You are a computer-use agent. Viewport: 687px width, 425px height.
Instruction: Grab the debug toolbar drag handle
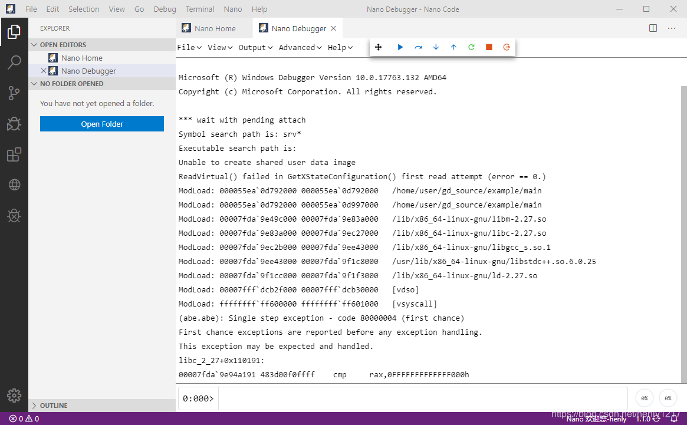click(x=378, y=47)
